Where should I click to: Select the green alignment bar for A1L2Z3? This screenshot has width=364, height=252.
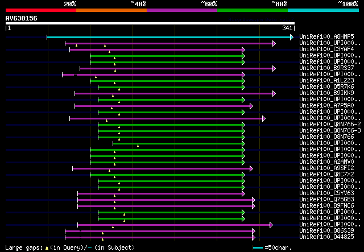click(166, 81)
